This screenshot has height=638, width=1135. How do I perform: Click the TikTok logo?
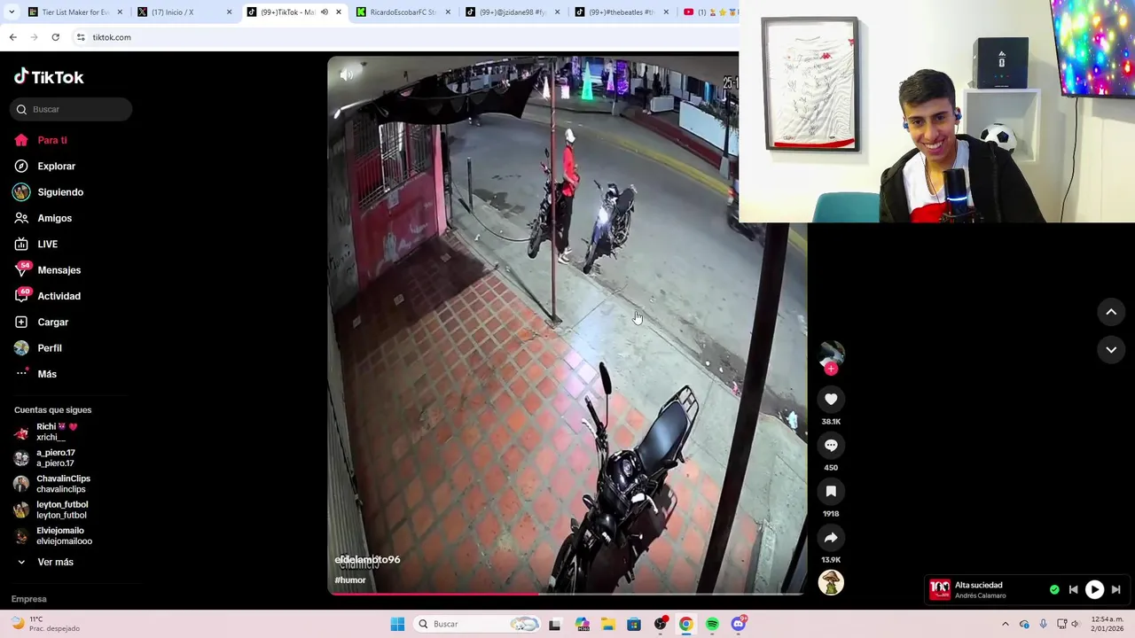click(49, 77)
